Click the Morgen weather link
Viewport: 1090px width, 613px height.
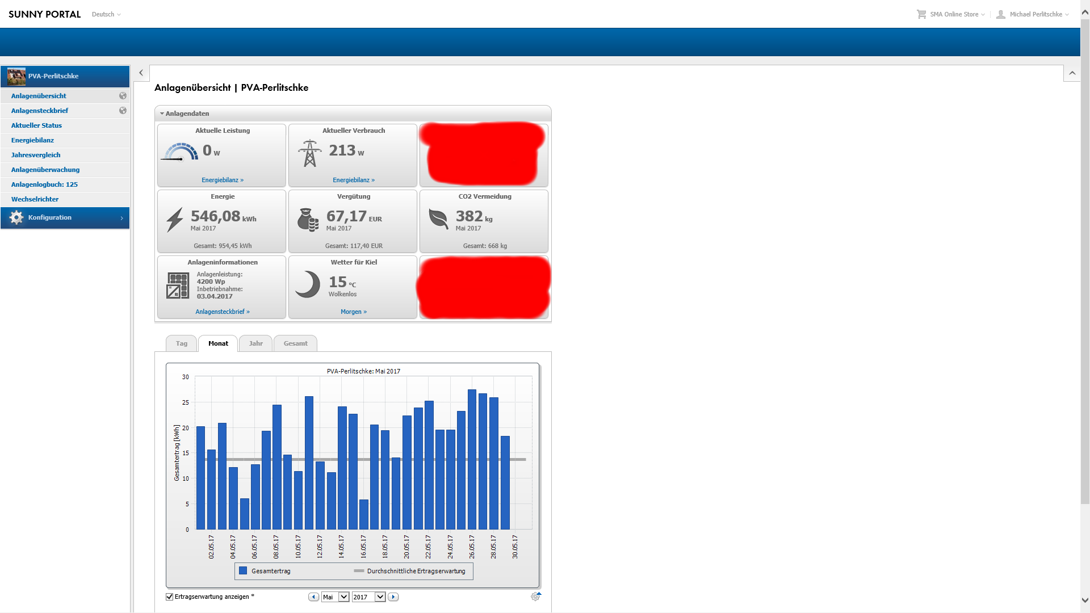[x=353, y=312]
